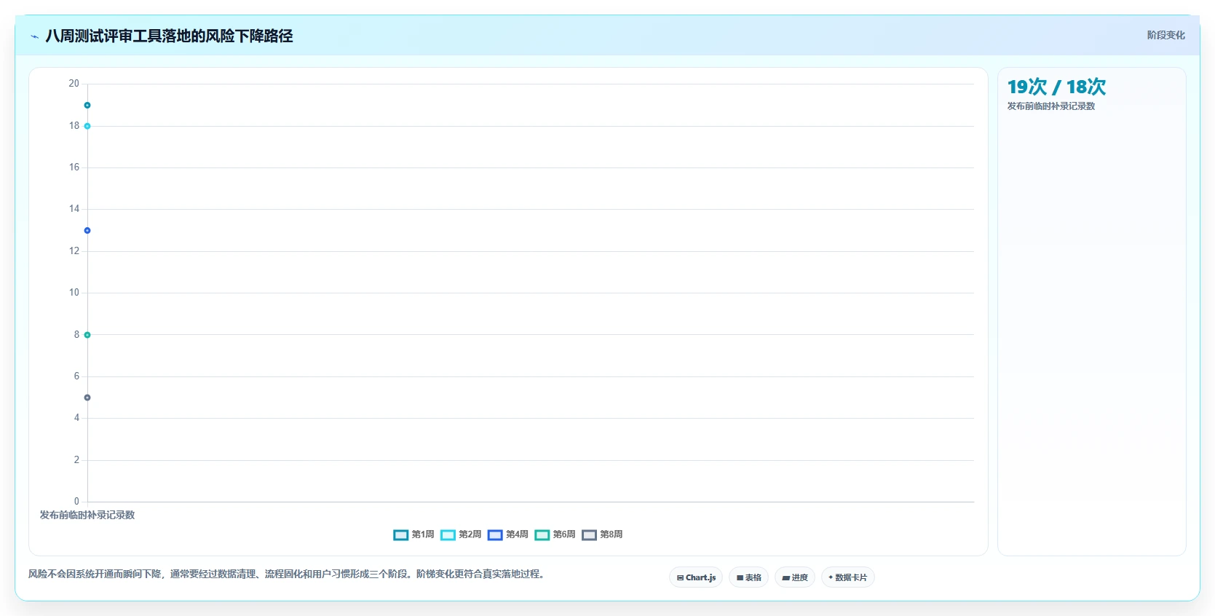This screenshot has height=616, width=1215.
Task: Click the 阶段变化 tag in the header
Action: click(x=1166, y=35)
